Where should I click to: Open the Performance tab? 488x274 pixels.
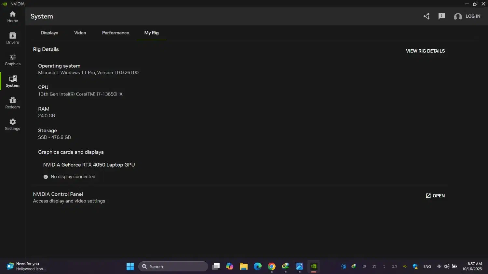pos(115,33)
